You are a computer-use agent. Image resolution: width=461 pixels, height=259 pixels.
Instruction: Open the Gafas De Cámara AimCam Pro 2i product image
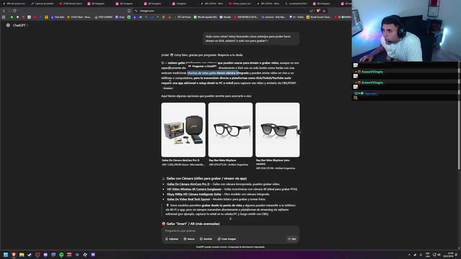183,130
